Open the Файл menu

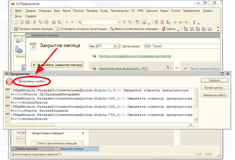[x=18, y=11]
